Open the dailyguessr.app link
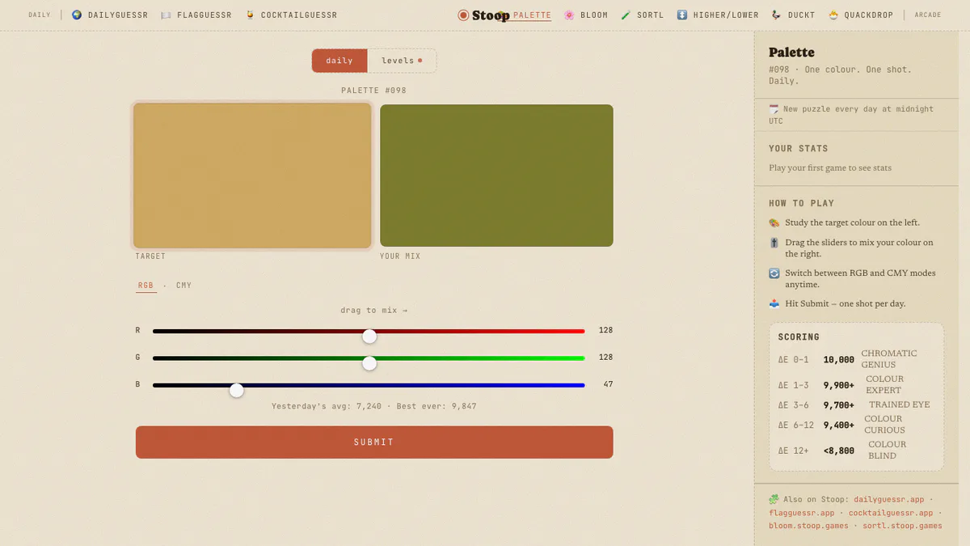The image size is (970, 546). 888,500
